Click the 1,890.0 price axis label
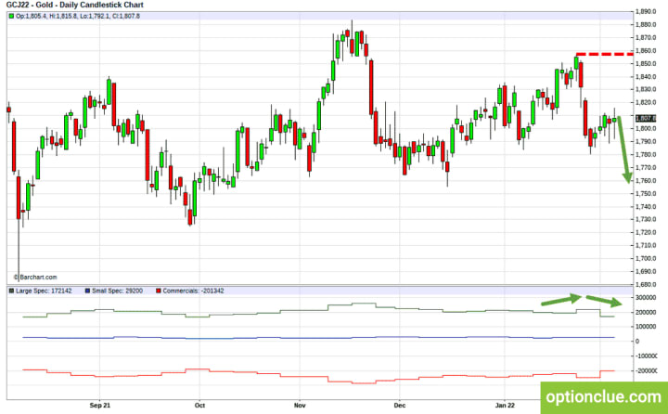This screenshot has width=668, height=414. point(646,11)
